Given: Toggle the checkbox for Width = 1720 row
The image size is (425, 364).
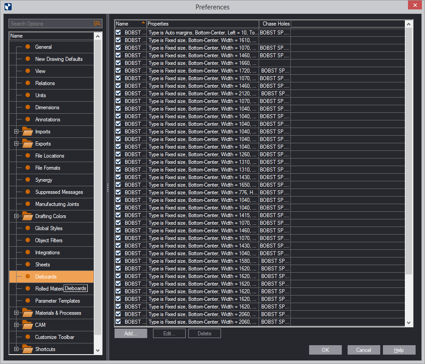Looking at the screenshot, I should 119,71.
